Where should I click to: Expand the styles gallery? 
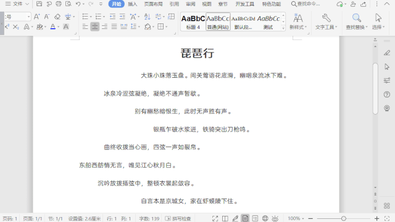point(283,28)
